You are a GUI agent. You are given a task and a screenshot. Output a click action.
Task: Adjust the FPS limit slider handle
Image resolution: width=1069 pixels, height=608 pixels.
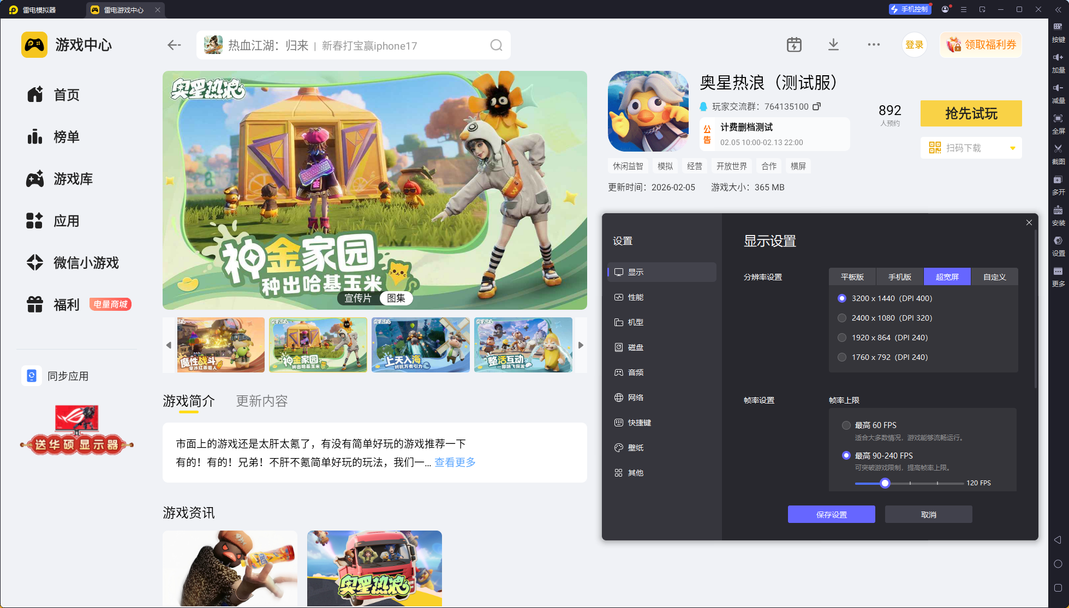pyautogui.click(x=885, y=483)
